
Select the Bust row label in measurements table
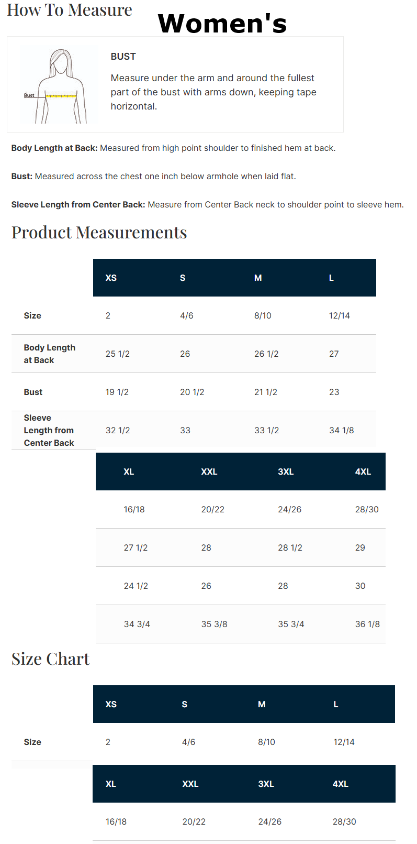point(33,392)
